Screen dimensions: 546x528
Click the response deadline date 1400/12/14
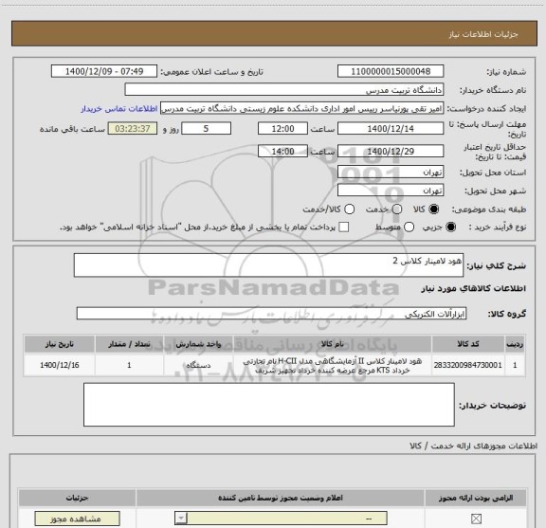(x=391, y=129)
